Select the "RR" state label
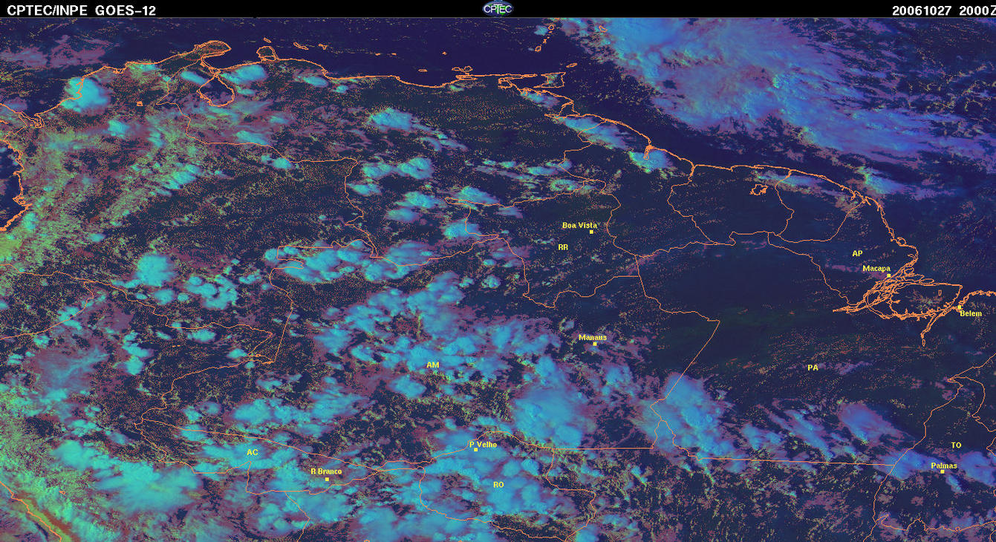Screen dimensions: 996x542 click(563, 246)
